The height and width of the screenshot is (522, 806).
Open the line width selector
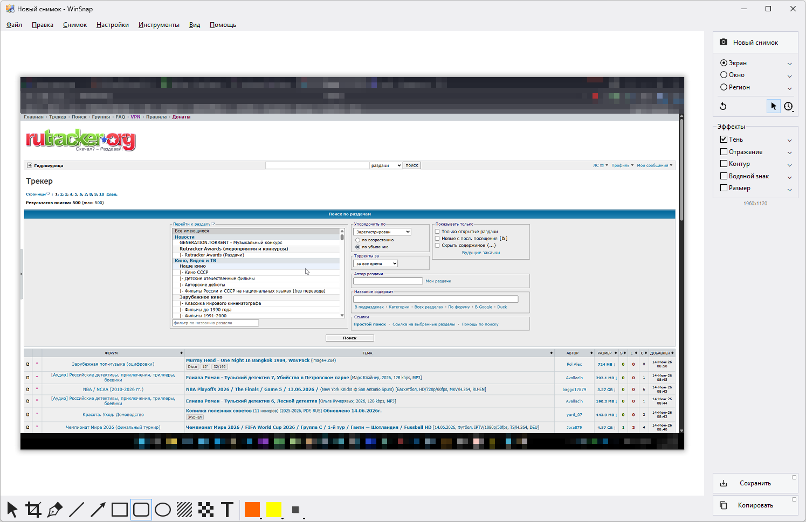coord(295,510)
